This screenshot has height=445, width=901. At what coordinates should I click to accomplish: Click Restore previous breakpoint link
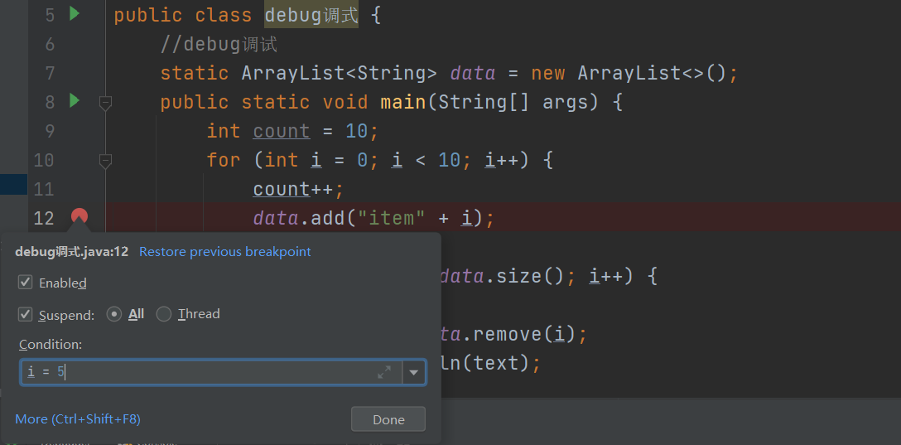[224, 251]
